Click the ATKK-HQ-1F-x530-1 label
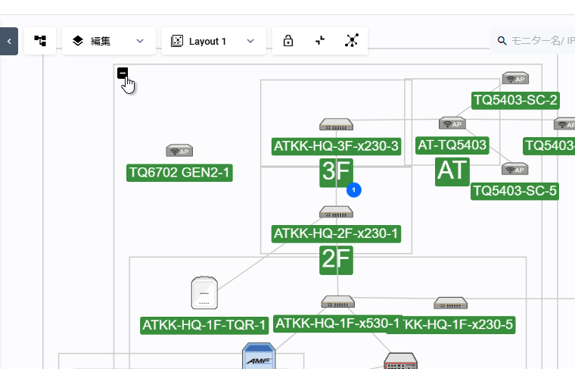The height and width of the screenshot is (369, 575). (x=337, y=324)
